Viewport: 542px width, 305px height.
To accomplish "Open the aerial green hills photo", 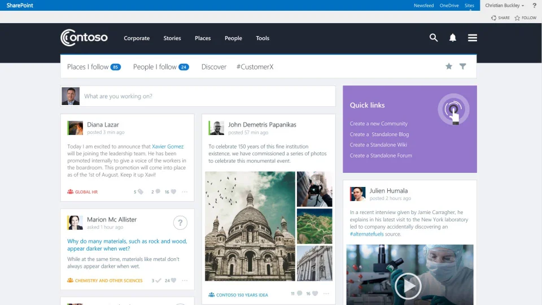I will click(314, 226).
